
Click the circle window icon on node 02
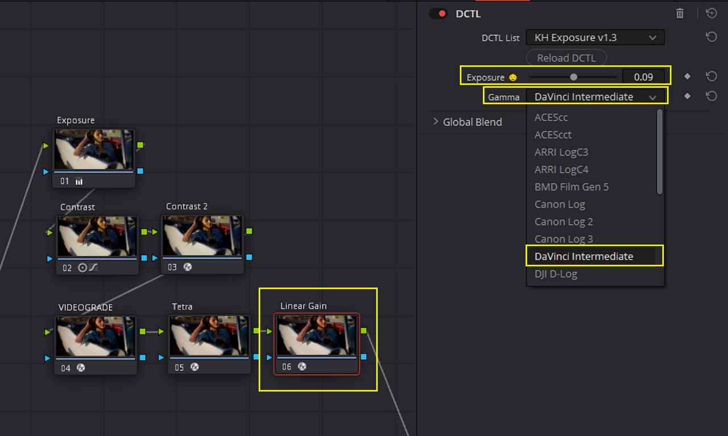[x=82, y=268]
